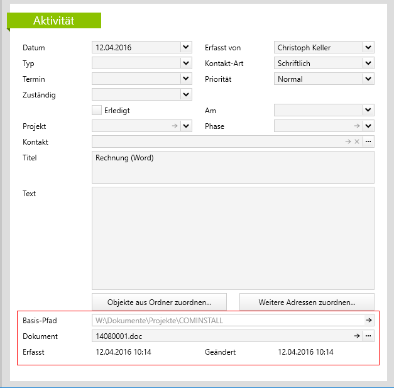Screen dimensions: 394x388
Task: Expand the Priorität dropdown set to Normal
Action: pyautogui.click(x=368, y=79)
